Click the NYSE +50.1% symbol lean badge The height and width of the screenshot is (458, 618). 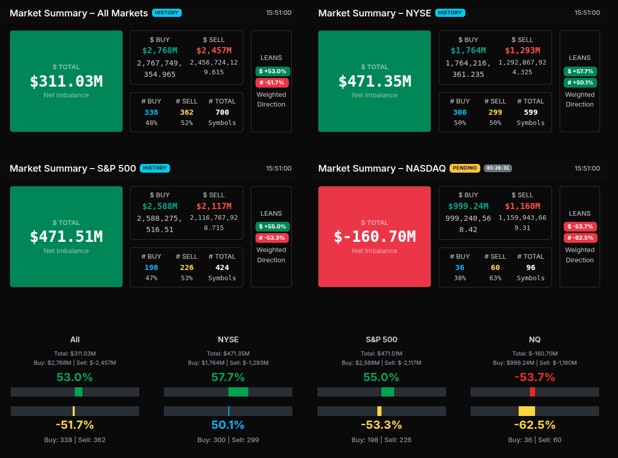[580, 82]
